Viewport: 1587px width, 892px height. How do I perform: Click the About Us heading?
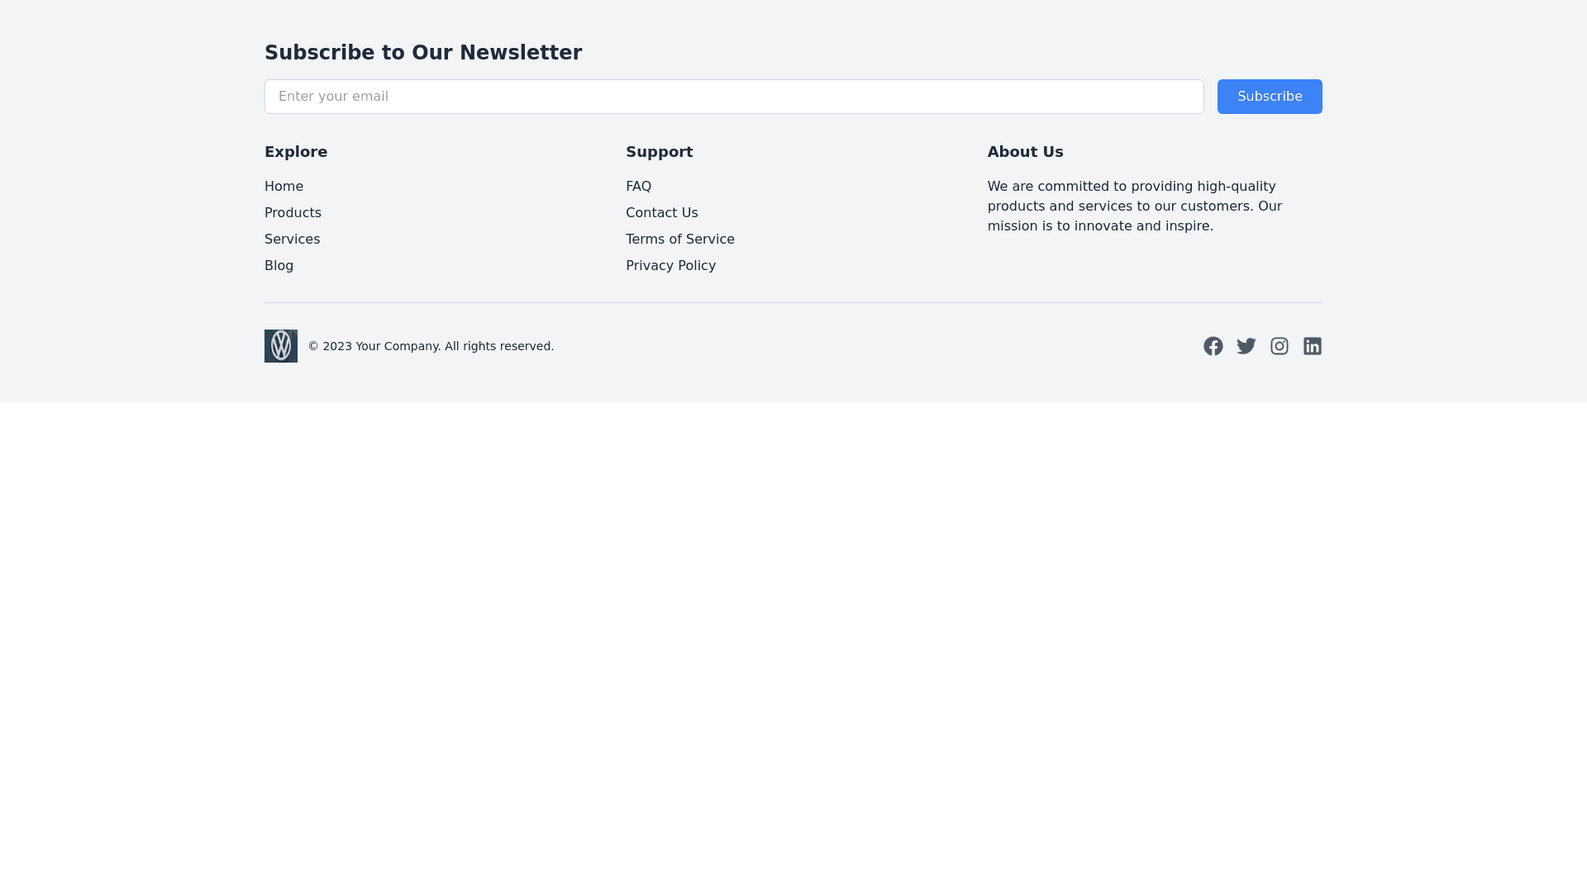1025,152
